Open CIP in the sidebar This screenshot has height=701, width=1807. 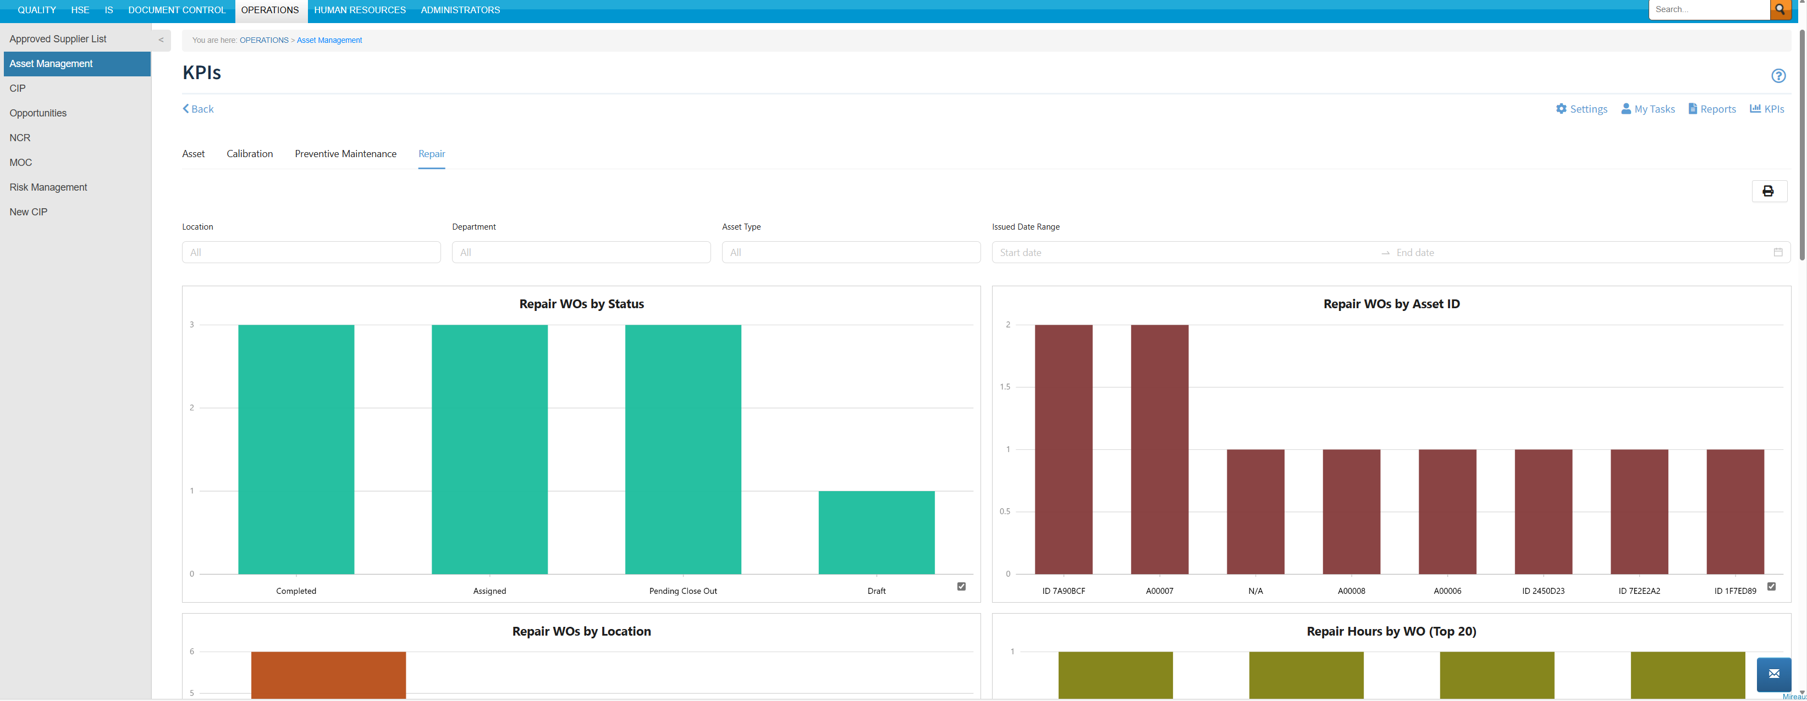76,88
